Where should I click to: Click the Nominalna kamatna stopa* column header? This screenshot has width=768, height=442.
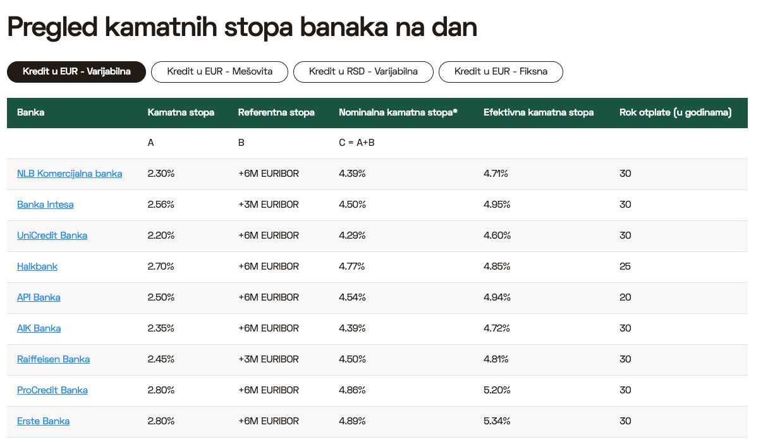(x=398, y=112)
